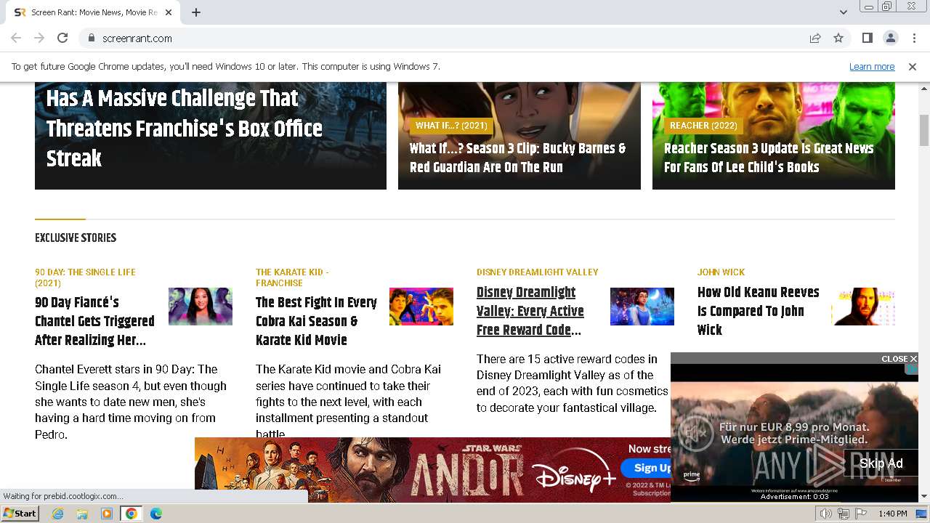Open network status tray icon
The image size is (930, 523).
(x=844, y=514)
